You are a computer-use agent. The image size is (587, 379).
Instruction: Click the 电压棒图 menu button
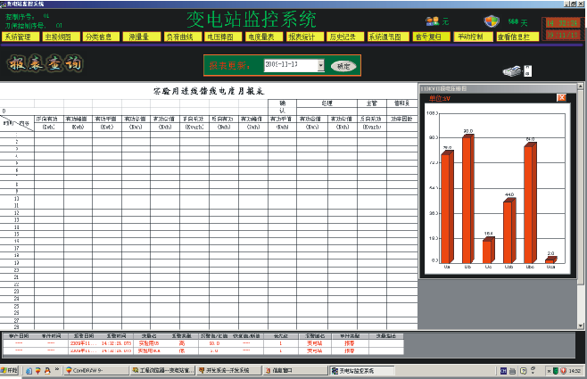221,37
